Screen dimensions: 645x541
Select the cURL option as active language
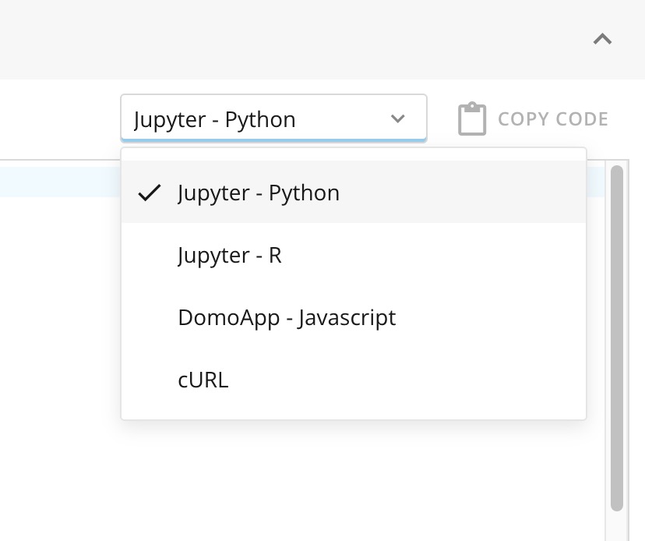[x=203, y=380]
